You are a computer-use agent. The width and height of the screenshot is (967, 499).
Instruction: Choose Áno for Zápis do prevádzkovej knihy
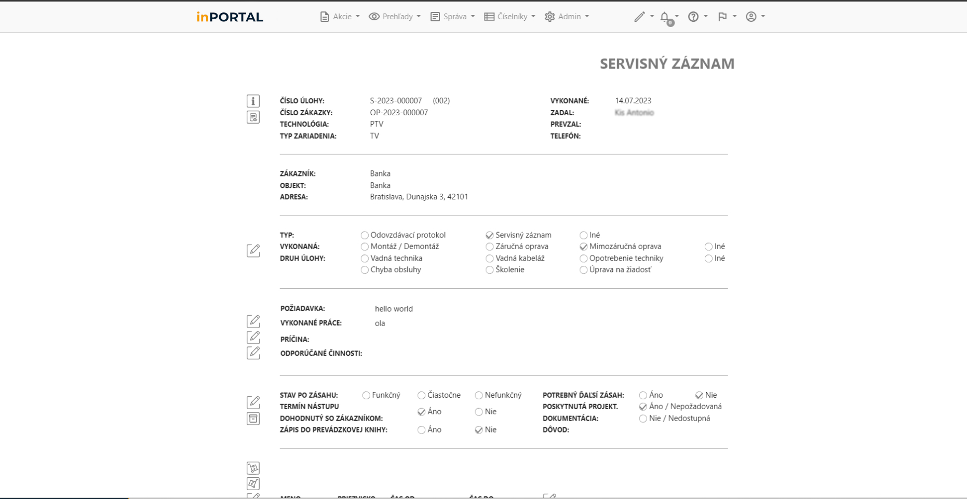(421, 430)
